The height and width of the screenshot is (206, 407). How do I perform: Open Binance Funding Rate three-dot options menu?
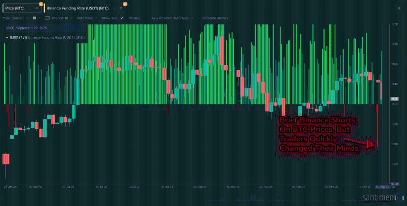click(x=114, y=9)
